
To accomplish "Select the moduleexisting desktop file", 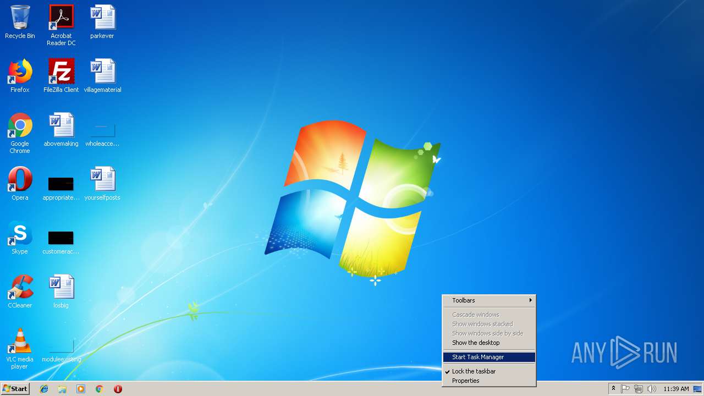I will point(61,351).
